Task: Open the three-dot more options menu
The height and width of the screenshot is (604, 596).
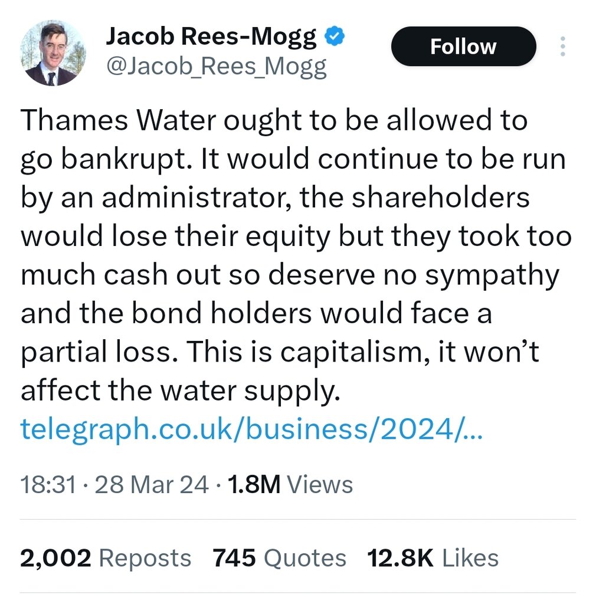Action: coord(562,47)
